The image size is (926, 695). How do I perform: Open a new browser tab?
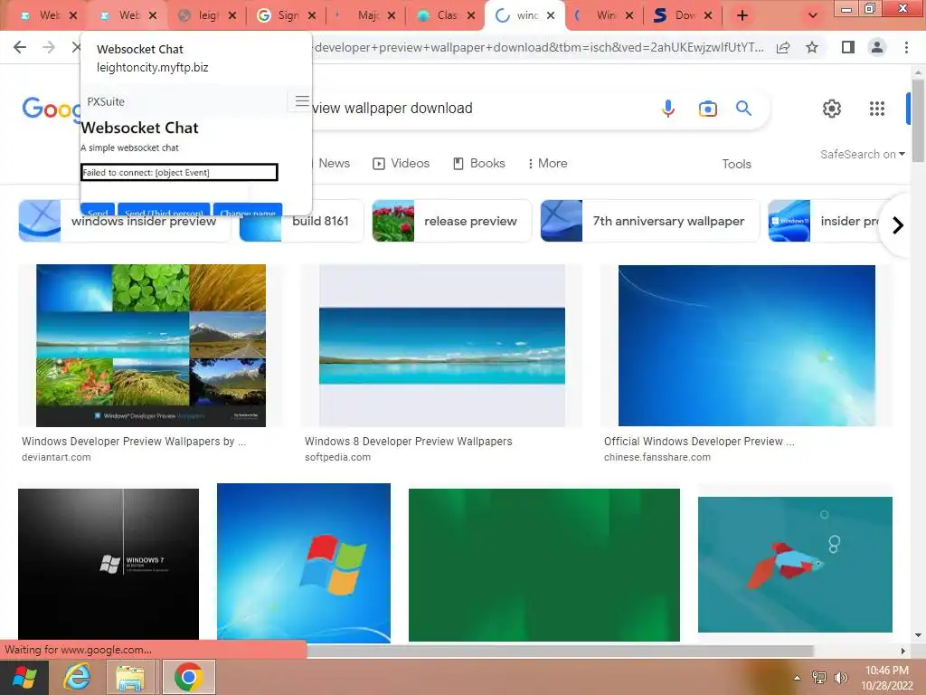(x=742, y=15)
